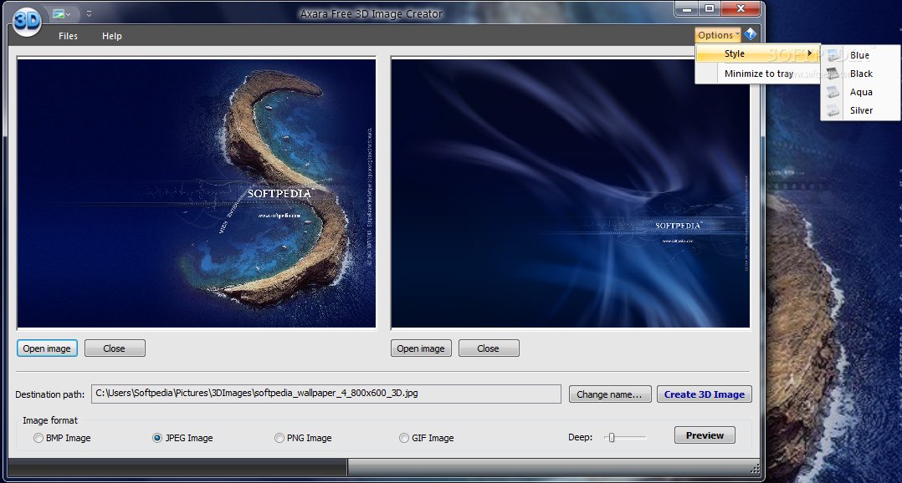This screenshot has width=902, height=483.
Task: Select the Black style theme
Action: [861, 74]
